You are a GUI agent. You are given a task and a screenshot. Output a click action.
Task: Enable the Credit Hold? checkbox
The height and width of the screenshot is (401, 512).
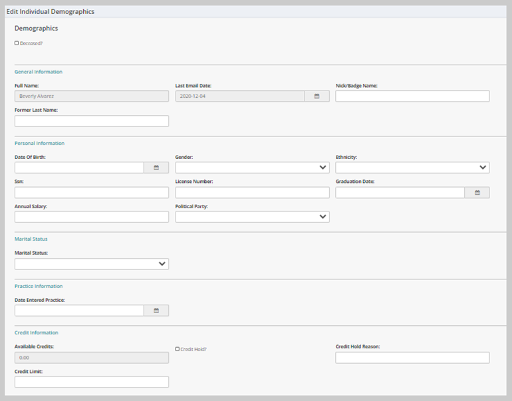pyautogui.click(x=178, y=349)
